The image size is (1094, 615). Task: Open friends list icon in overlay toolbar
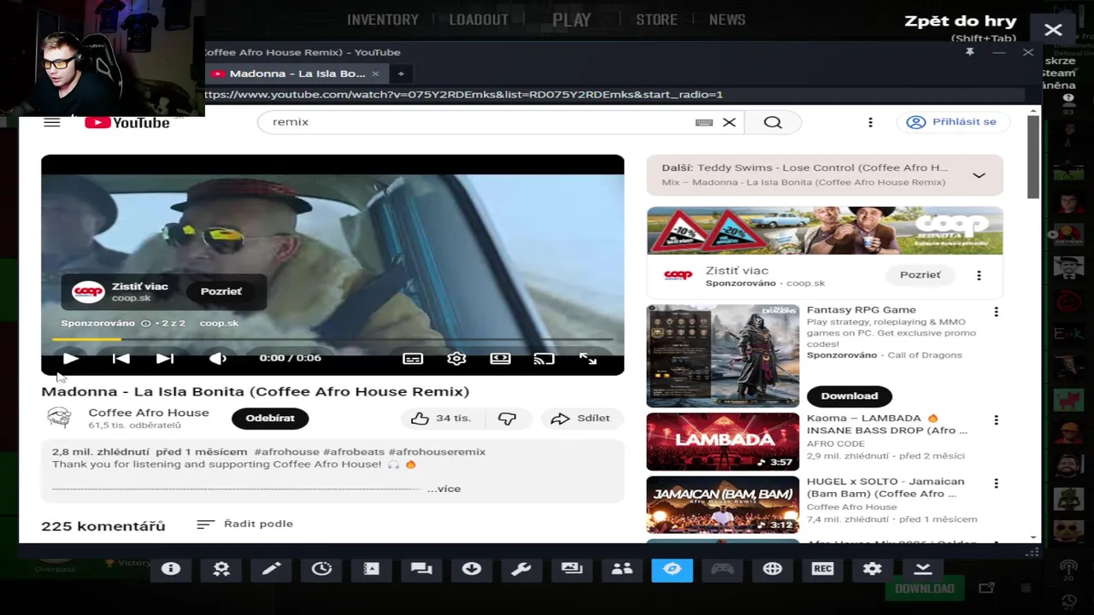click(x=622, y=569)
